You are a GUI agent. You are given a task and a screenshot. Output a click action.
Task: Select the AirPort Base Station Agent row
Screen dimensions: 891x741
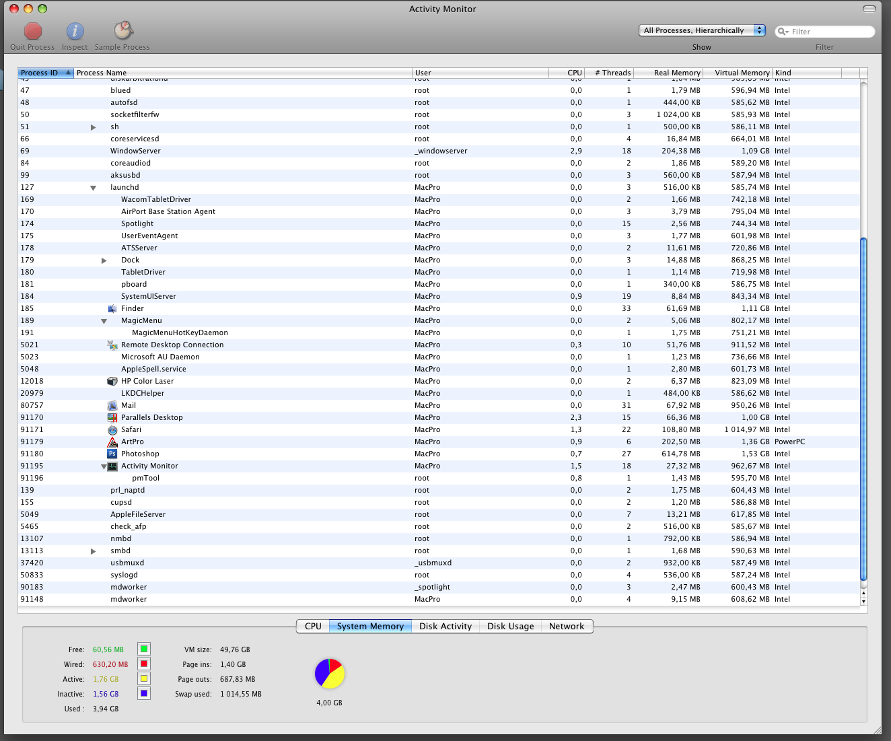click(x=439, y=211)
